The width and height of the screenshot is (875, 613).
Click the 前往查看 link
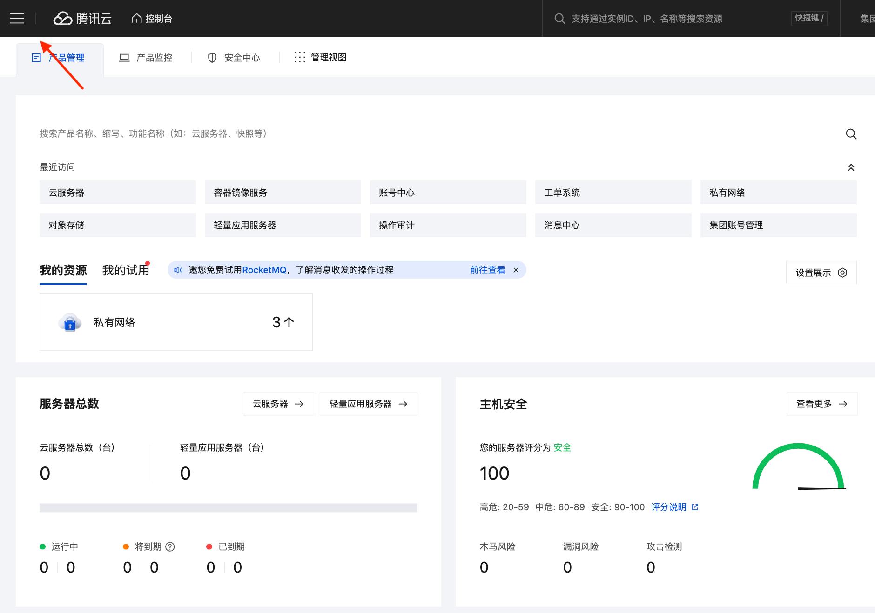point(487,270)
